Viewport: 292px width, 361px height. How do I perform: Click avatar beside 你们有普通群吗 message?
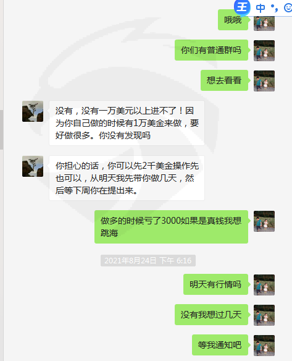(x=264, y=51)
